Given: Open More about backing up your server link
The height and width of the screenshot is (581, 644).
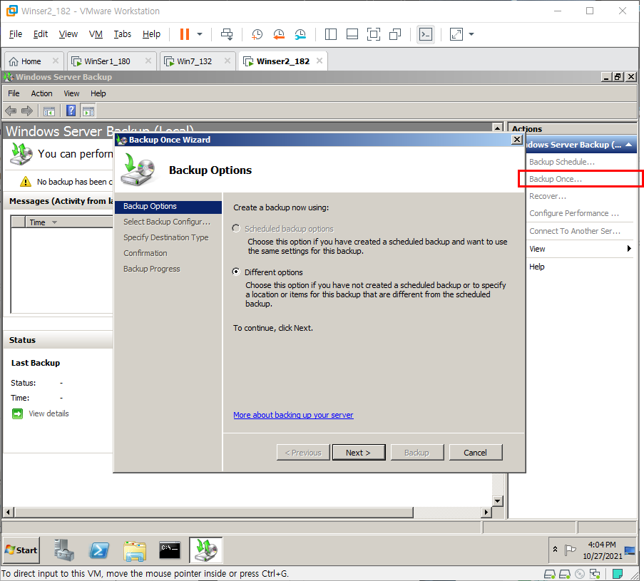Looking at the screenshot, I should point(293,415).
